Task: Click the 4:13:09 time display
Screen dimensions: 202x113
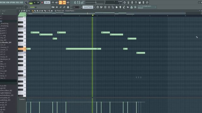Action: point(79,3)
